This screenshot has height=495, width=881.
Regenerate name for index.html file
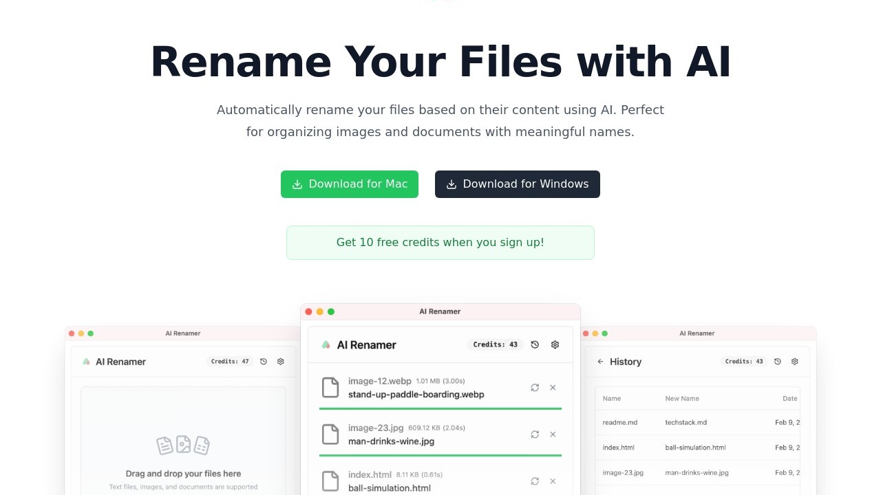pos(535,481)
